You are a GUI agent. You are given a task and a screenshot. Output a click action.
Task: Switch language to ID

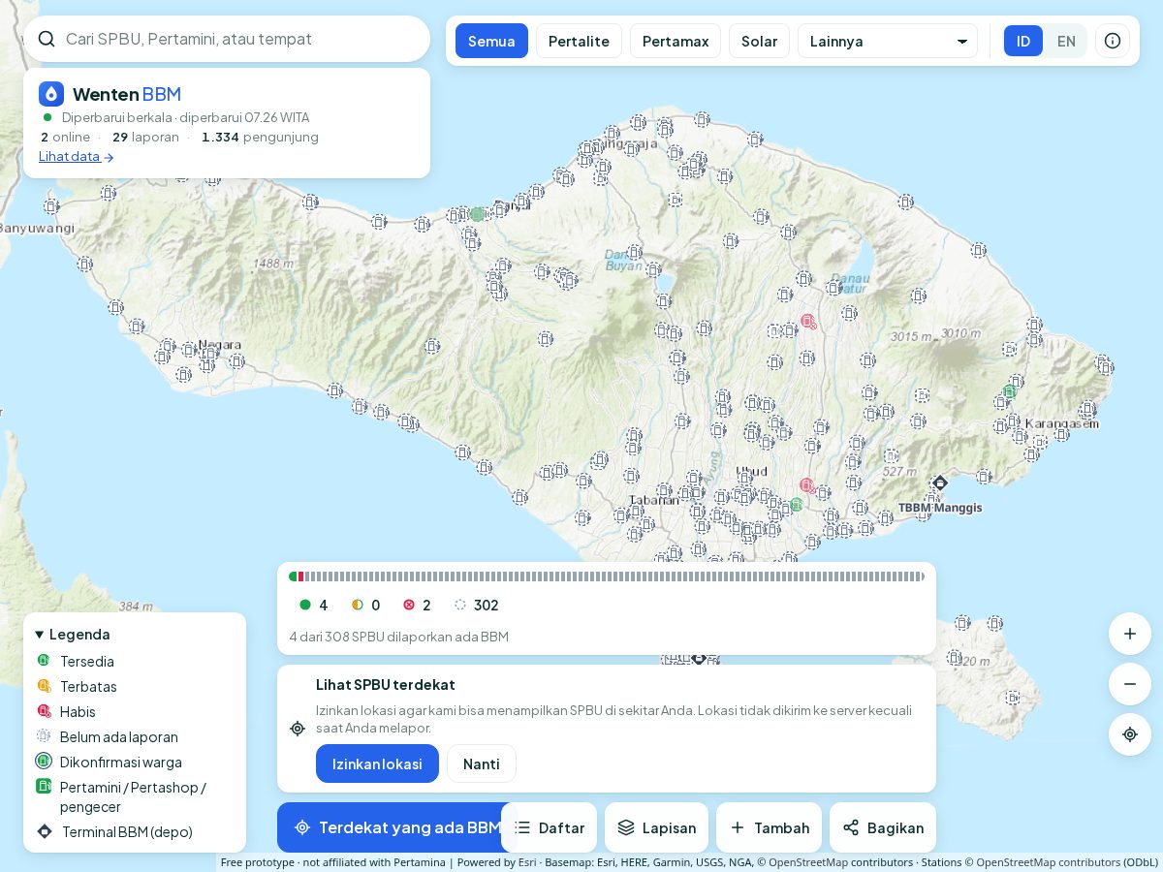tap(1023, 41)
